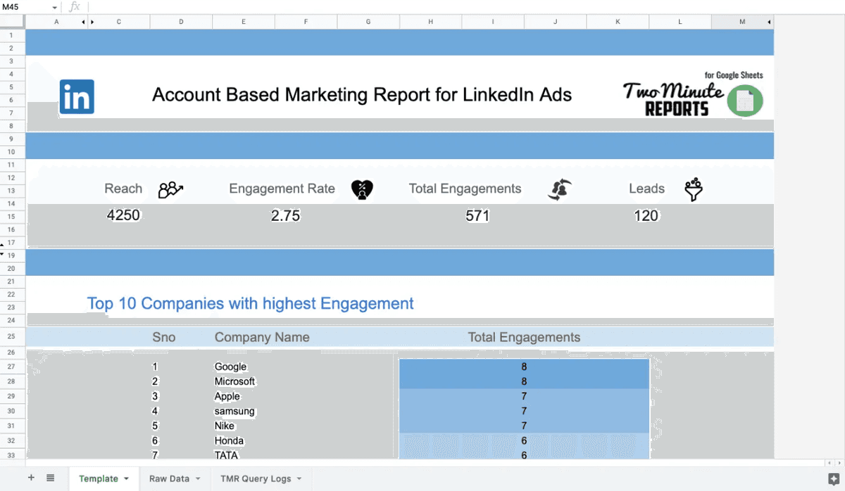This screenshot has width=845, height=491.
Task: Click the Engagement Rate label
Action: click(x=282, y=189)
